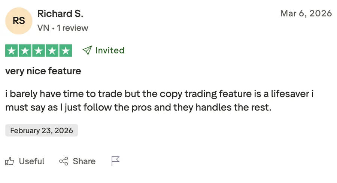Click the fourth green rating star
The image size is (337, 183).
[52, 50]
